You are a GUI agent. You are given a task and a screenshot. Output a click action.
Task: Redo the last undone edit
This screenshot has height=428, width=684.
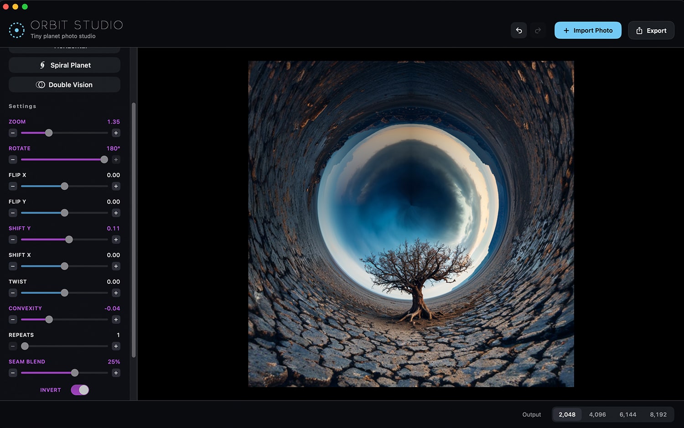coord(538,31)
